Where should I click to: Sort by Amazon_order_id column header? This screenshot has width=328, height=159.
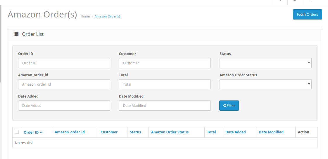click(70, 132)
